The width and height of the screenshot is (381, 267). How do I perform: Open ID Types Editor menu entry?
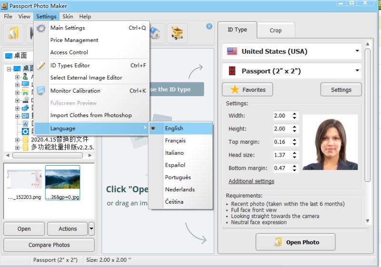tap(91, 66)
